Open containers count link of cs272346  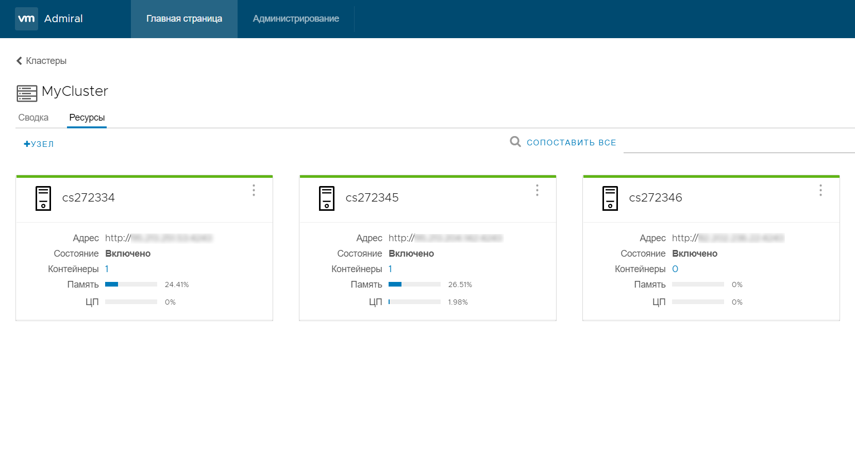coord(675,269)
